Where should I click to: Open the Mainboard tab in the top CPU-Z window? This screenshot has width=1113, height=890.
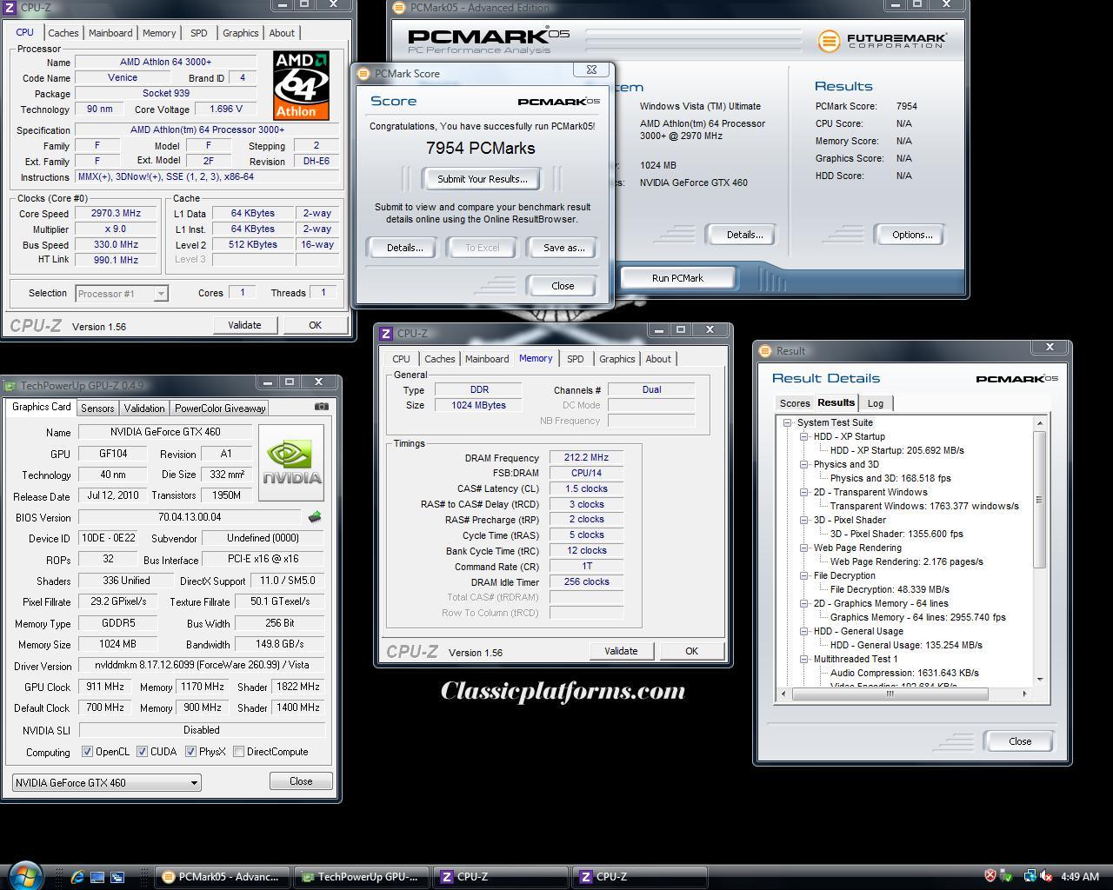tap(110, 33)
